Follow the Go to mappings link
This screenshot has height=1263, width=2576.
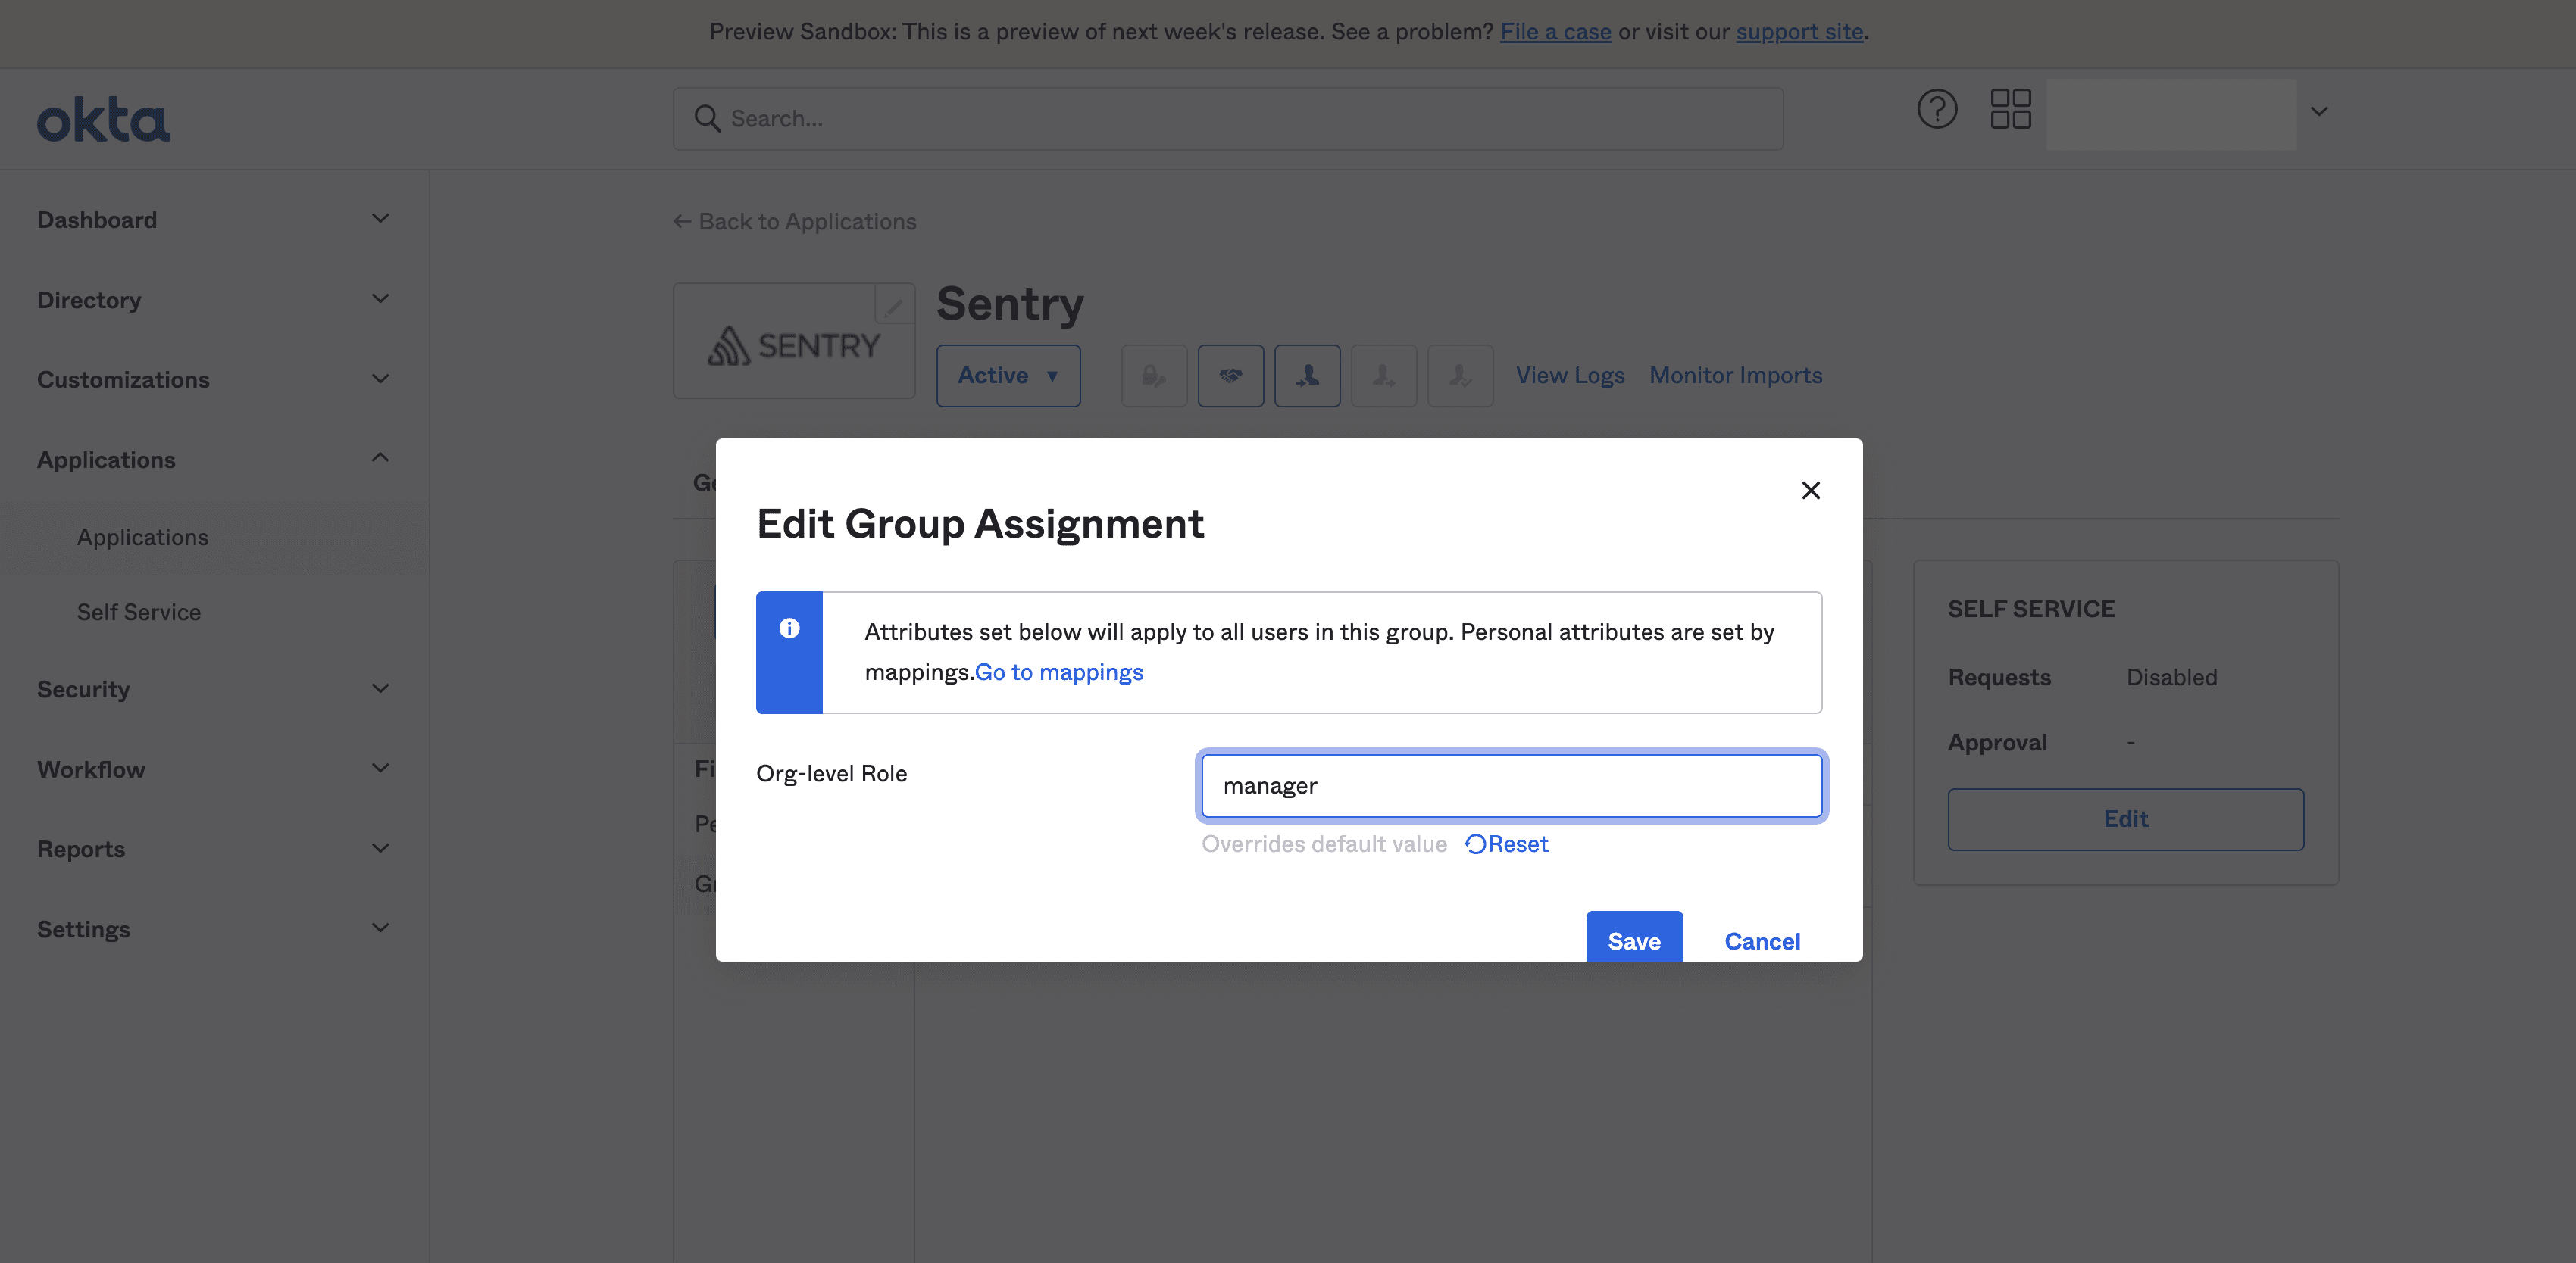coord(1058,672)
